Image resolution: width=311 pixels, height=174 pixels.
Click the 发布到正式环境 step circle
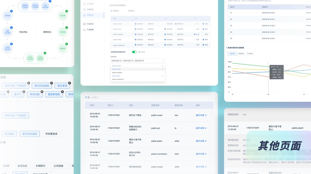click(x=30, y=58)
